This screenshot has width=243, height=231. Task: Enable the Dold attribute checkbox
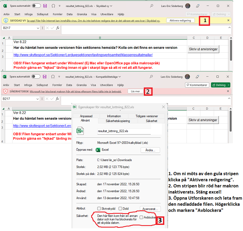point(120,209)
